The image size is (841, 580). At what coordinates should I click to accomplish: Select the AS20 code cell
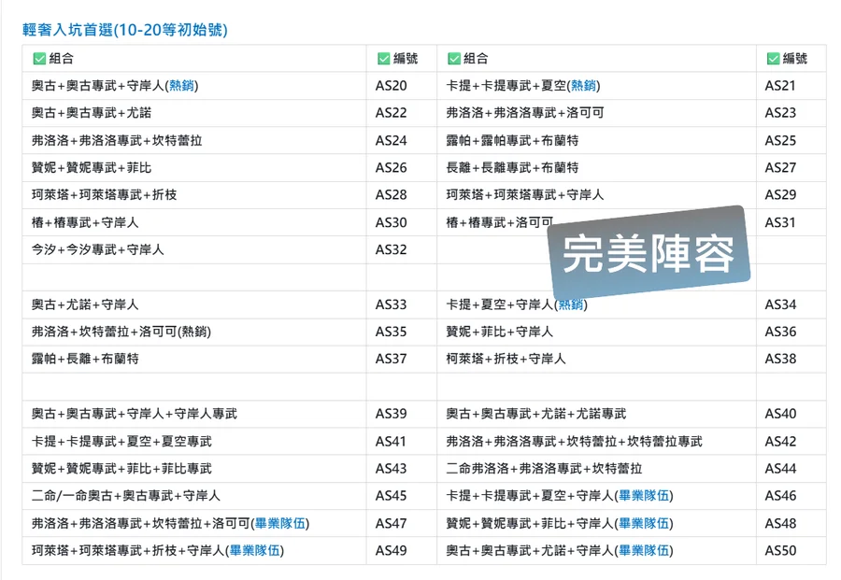392,86
